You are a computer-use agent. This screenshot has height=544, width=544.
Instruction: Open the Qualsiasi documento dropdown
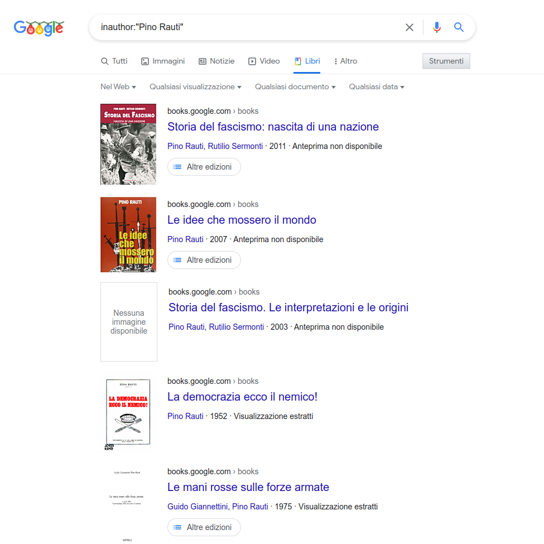[x=295, y=86]
